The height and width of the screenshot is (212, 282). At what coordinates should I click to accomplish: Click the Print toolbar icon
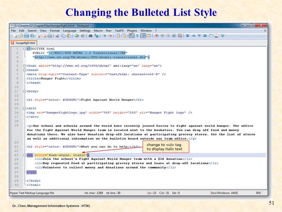pos(50,36)
